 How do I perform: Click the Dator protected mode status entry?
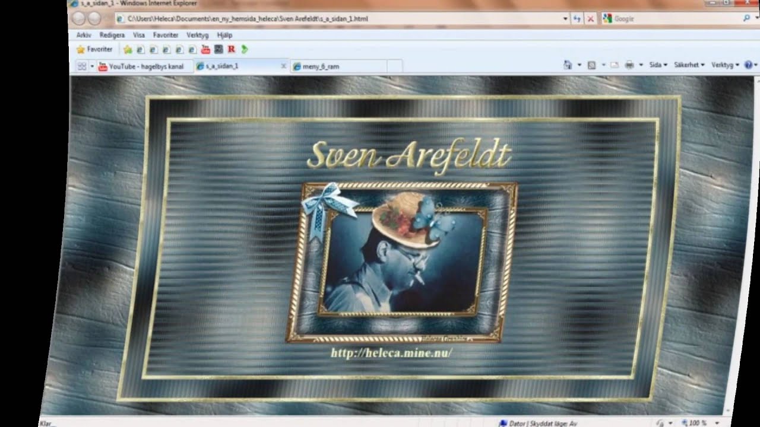[x=538, y=423]
